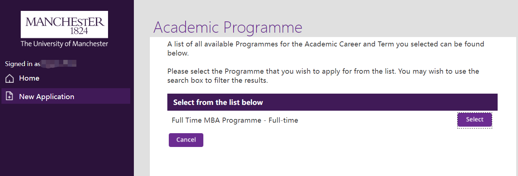The height and width of the screenshot is (176, 518).
Task: Click the Academic Programme page heading
Action: 228,28
